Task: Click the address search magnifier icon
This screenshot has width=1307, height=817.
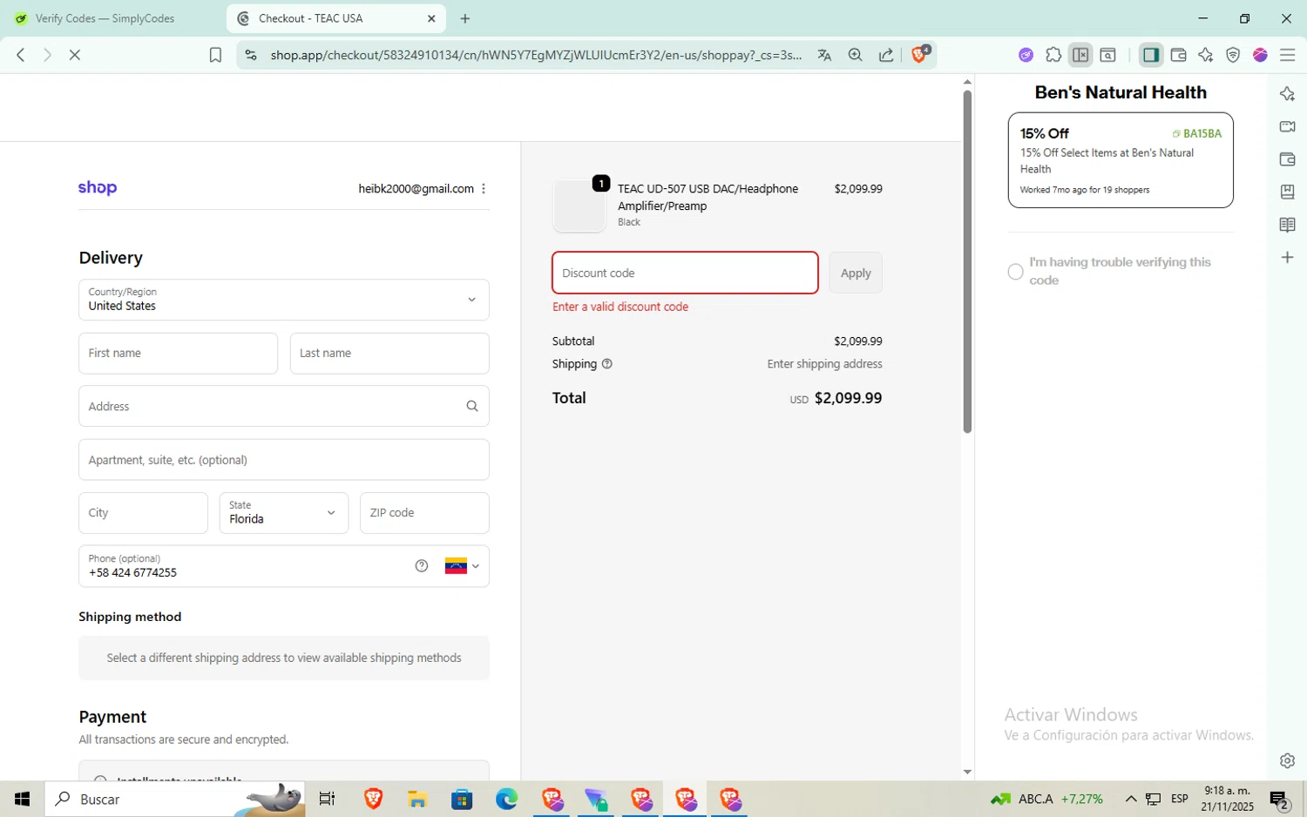Action: (x=472, y=407)
